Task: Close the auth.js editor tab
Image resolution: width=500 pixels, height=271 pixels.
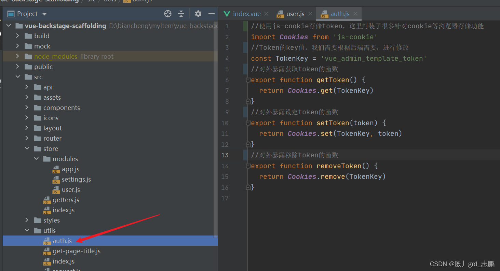Action: click(355, 14)
